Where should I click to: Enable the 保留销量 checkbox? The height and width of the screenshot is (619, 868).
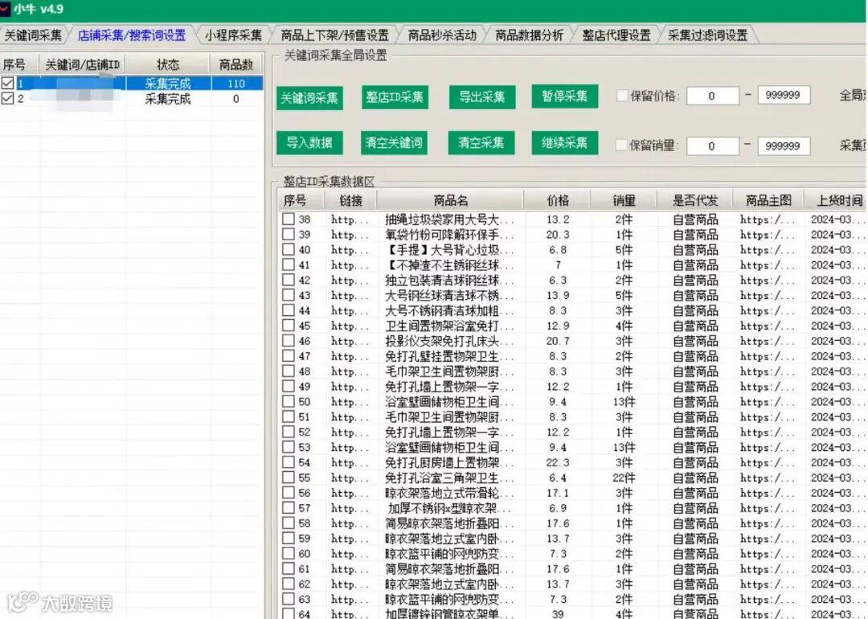point(621,145)
